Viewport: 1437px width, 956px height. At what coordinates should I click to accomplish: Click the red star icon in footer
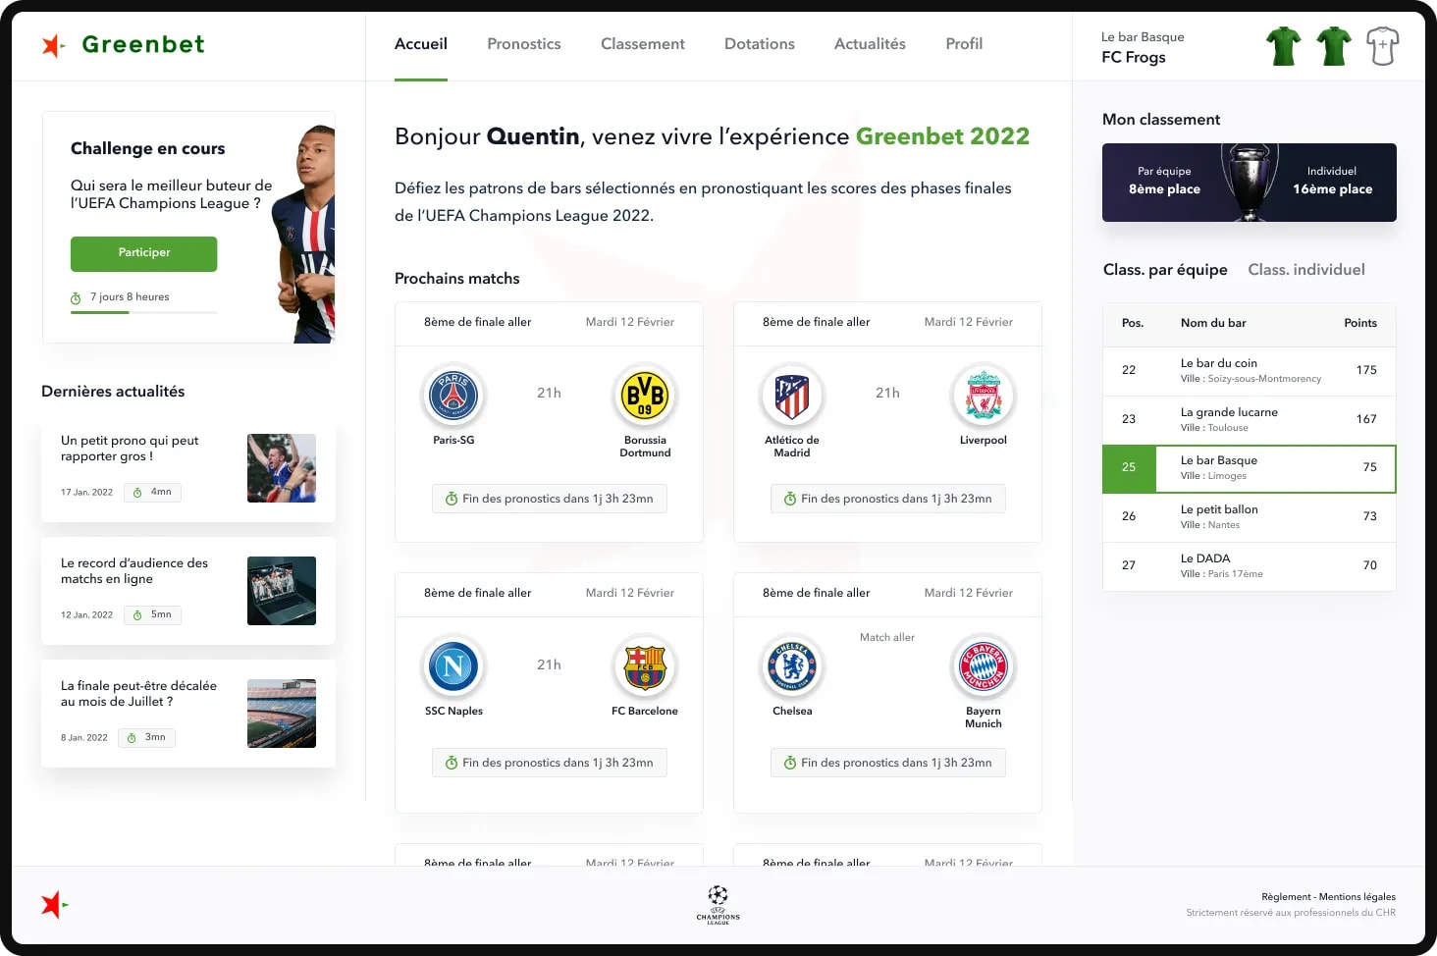coord(54,904)
